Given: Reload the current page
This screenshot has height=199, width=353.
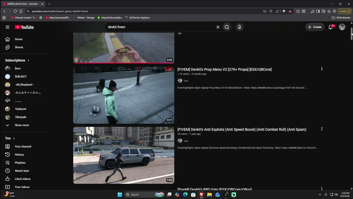Looking at the screenshot, I should point(15,11).
